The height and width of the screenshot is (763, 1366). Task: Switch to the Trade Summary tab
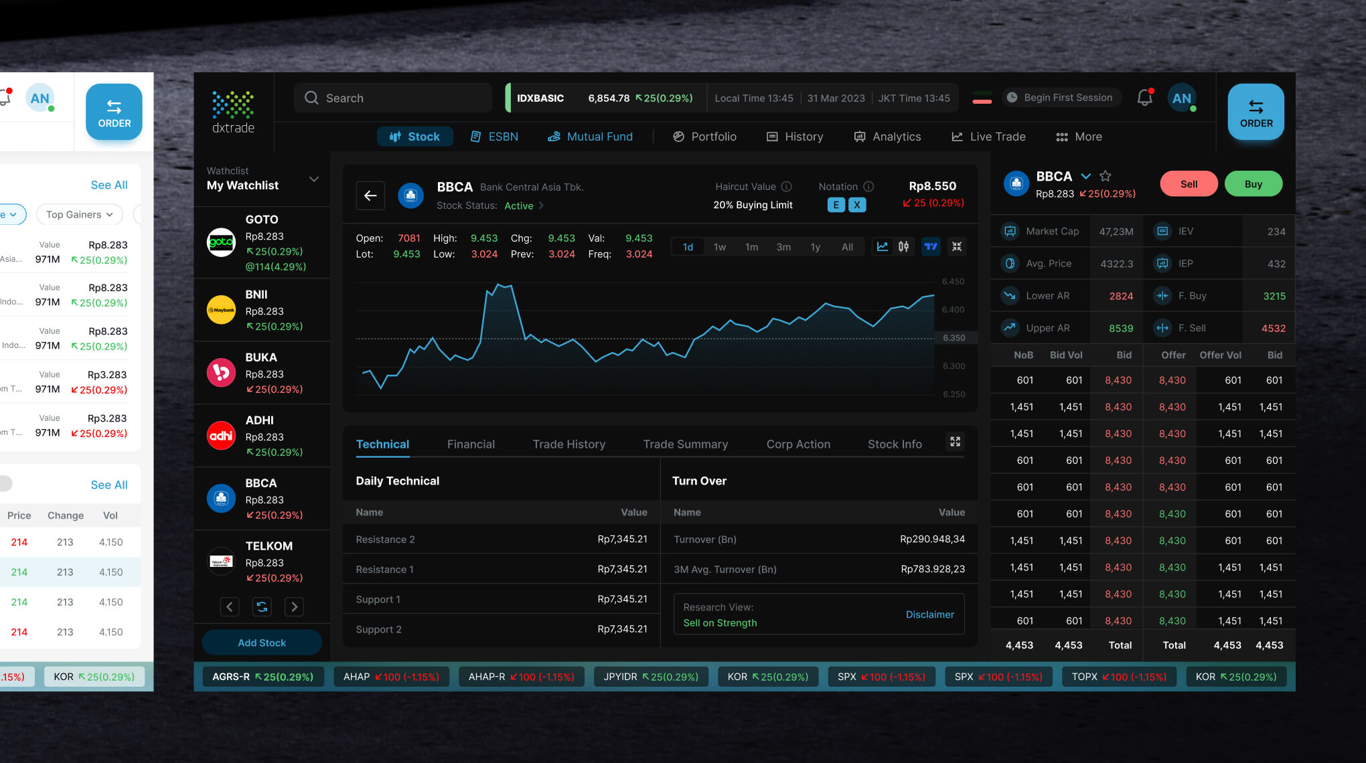[685, 444]
